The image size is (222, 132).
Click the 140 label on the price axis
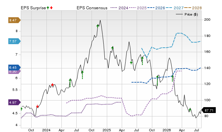click(x=207, y=68)
